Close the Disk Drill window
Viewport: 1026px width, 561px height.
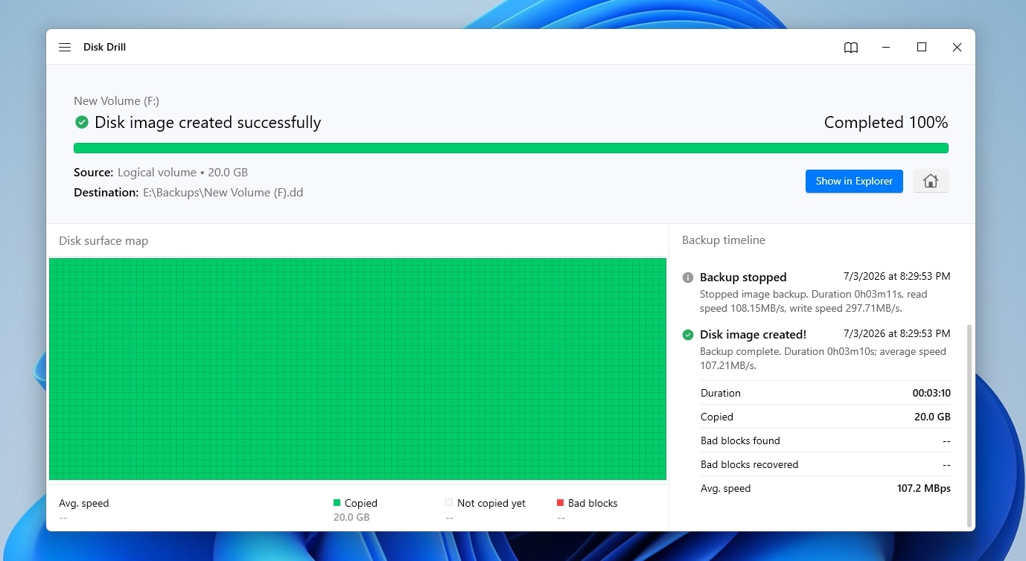pyautogui.click(x=958, y=47)
